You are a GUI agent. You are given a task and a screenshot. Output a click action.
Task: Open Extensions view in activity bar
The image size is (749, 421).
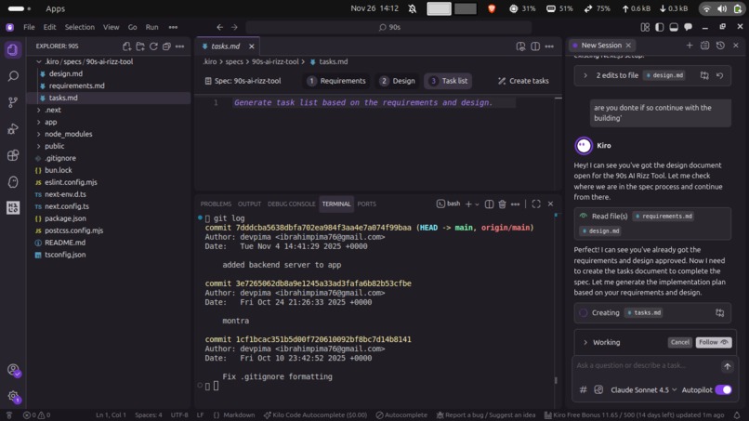click(13, 155)
